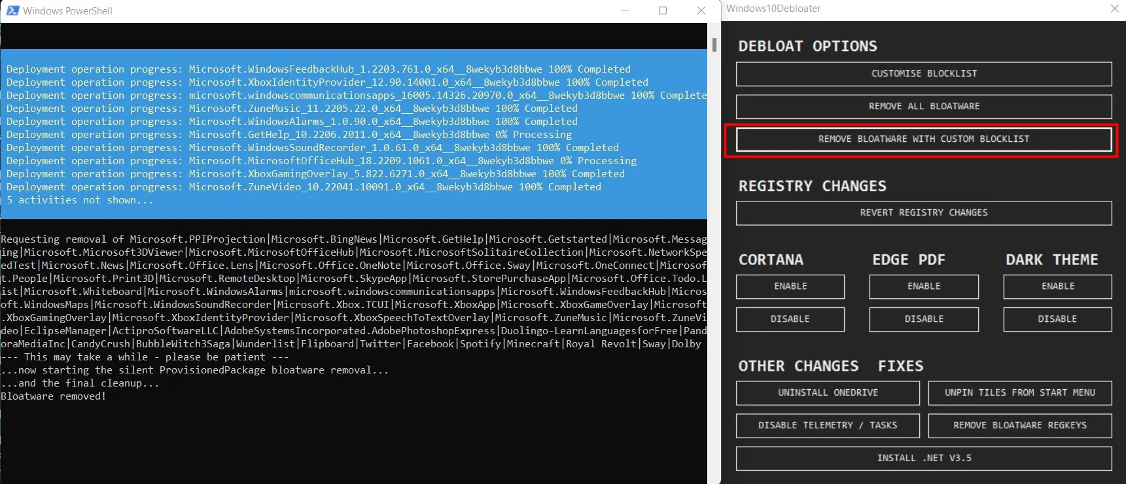The width and height of the screenshot is (1126, 484).
Task: Click Install .NET V3.5 button
Action: point(924,458)
